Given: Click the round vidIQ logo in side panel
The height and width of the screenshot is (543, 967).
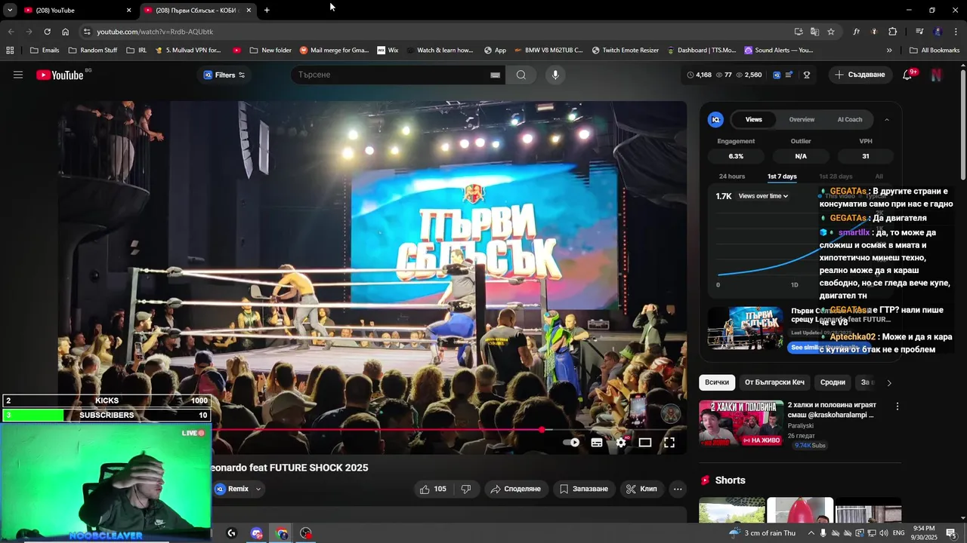Looking at the screenshot, I should 715,119.
